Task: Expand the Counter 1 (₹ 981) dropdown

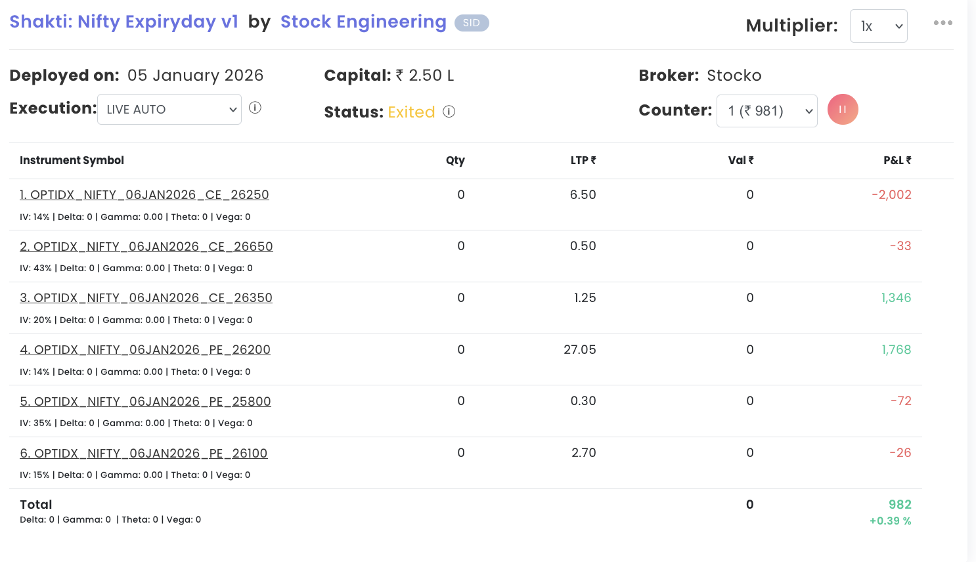Action: click(x=767, y=111)
